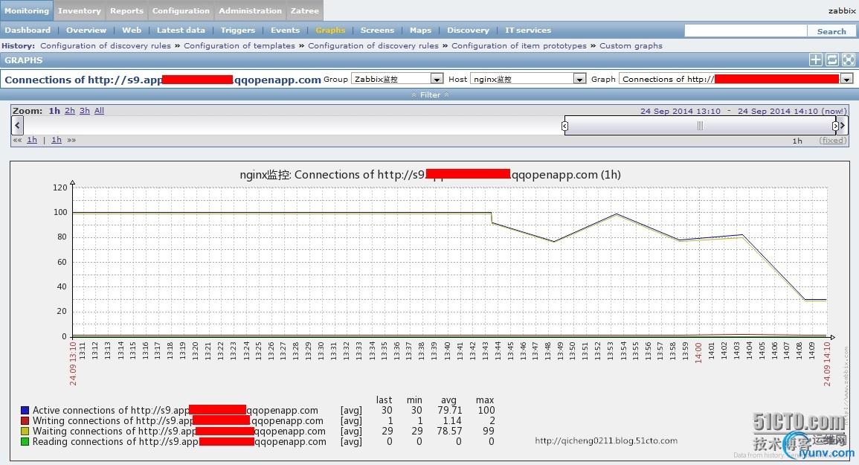Open Screens submenu item
This screenshot has width=859, height=465.
click(377, 31)
